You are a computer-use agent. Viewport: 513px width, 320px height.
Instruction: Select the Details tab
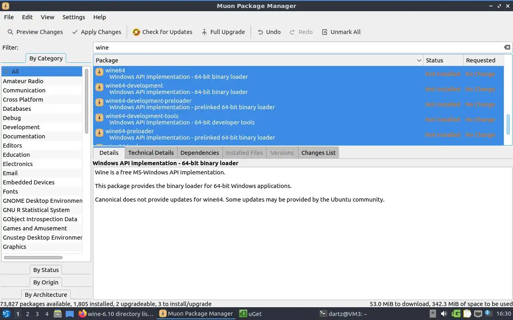(x=109, y=153)
